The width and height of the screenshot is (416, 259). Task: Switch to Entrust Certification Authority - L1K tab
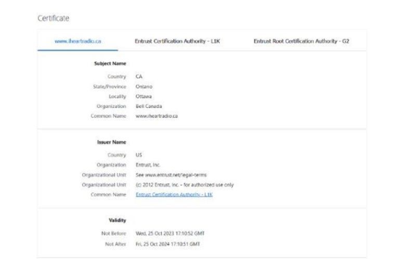click(177, 41)
